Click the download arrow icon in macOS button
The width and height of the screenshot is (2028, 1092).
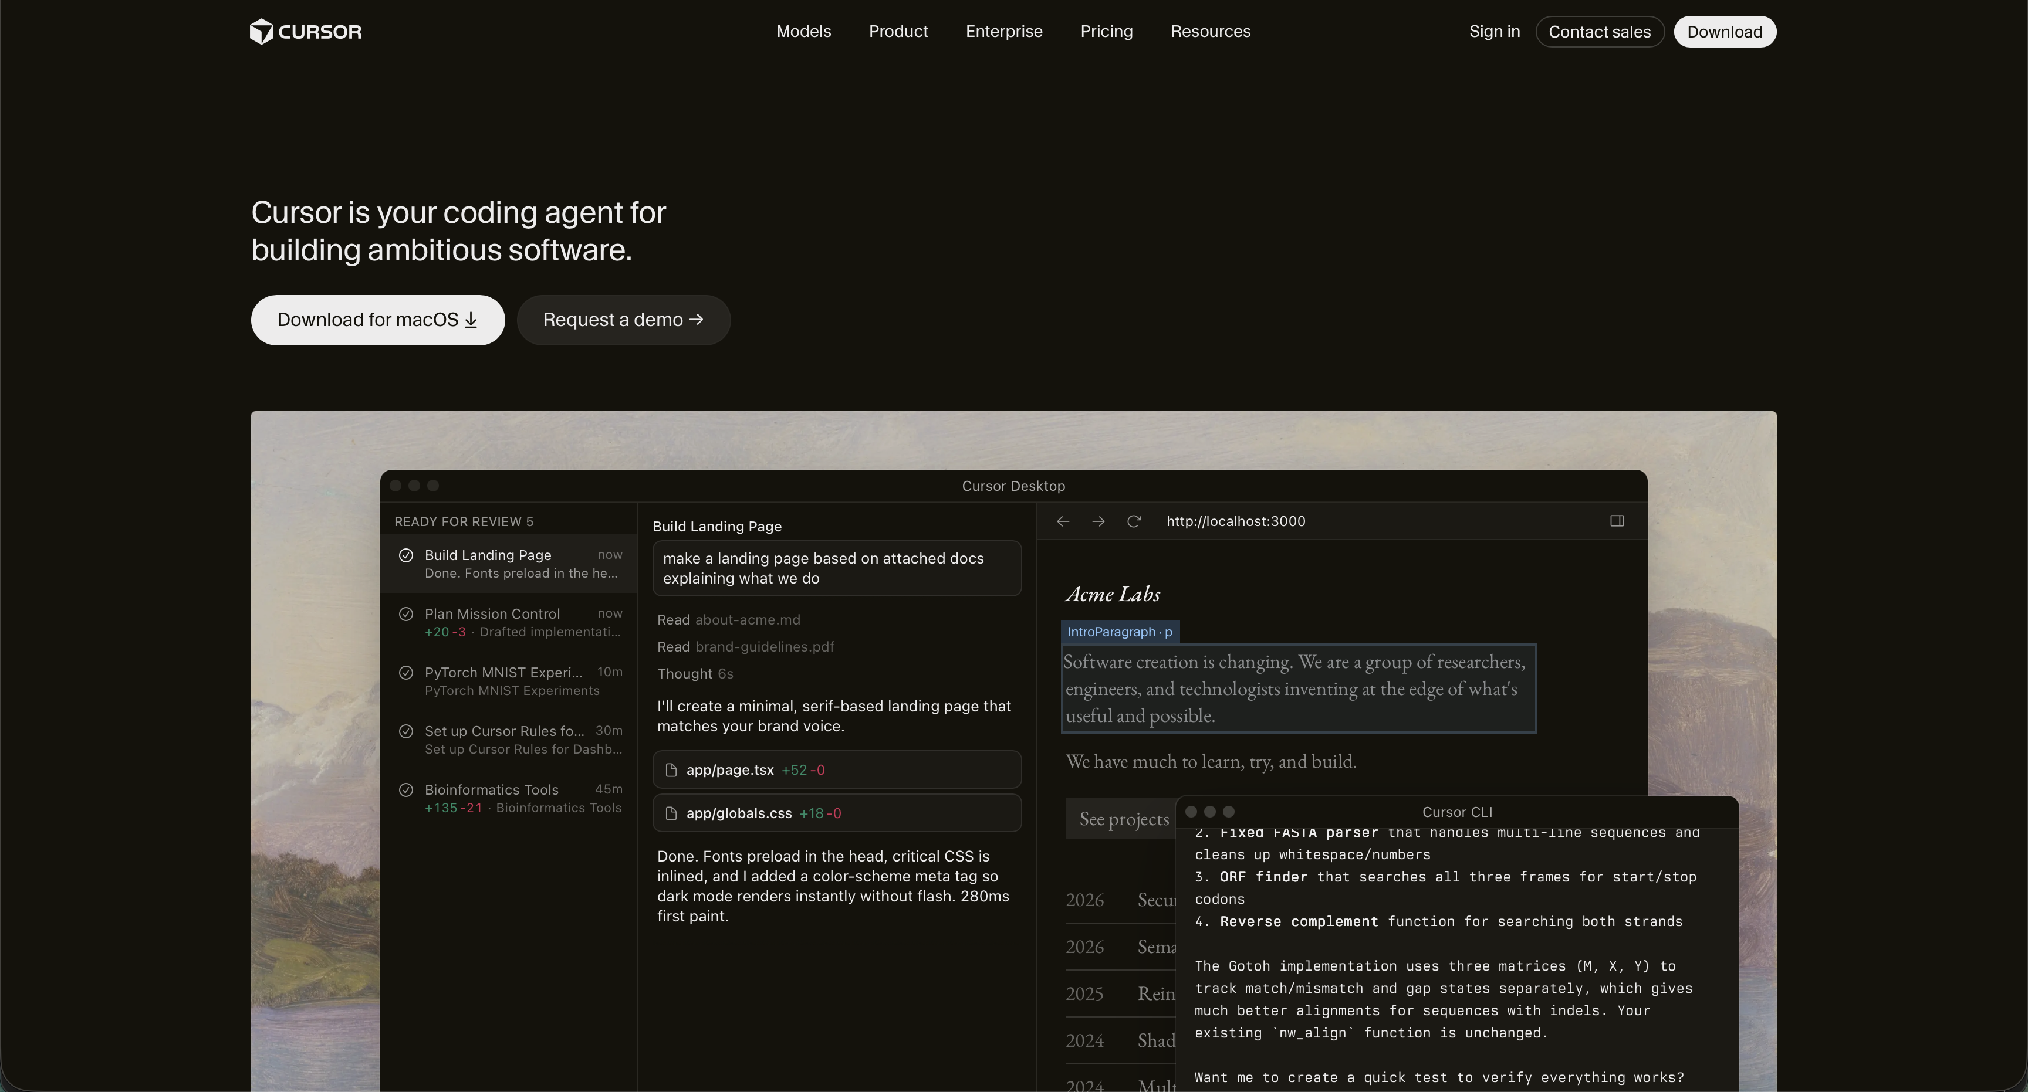coord(471,320)
